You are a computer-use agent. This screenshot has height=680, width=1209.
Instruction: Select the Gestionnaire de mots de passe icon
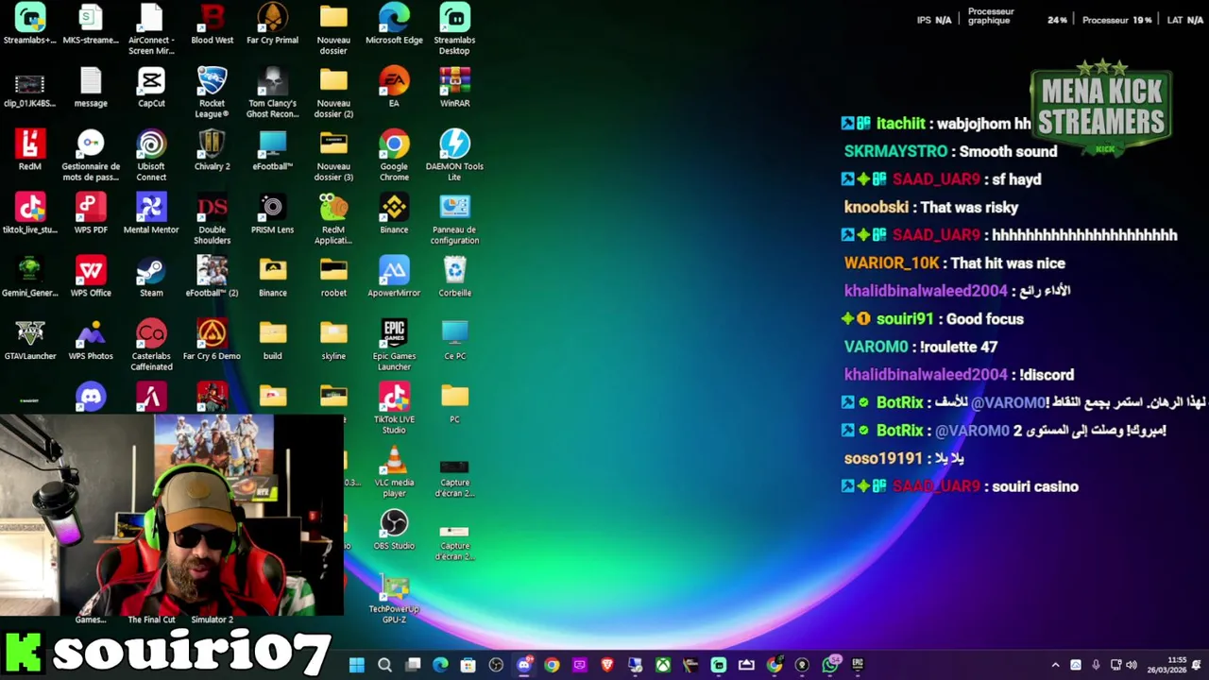point(91,156)
